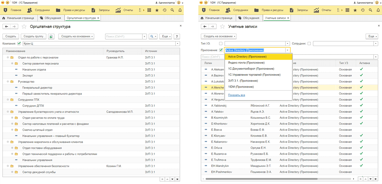Viewport: 382px width, 184px height.
Task: Open help with the question mark button
Action: pos(177,36)
